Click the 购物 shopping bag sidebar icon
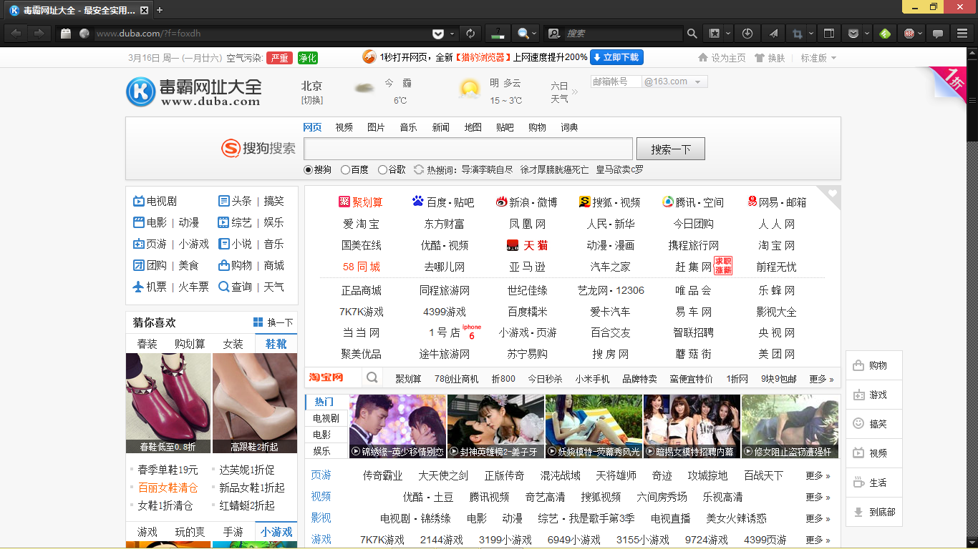Image resolution: width=978 pixels, height=549 pixels. (x=858, y=366)
